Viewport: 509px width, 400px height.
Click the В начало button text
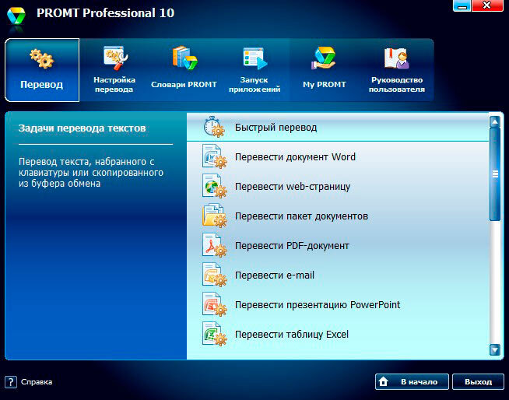click(419, 382)
